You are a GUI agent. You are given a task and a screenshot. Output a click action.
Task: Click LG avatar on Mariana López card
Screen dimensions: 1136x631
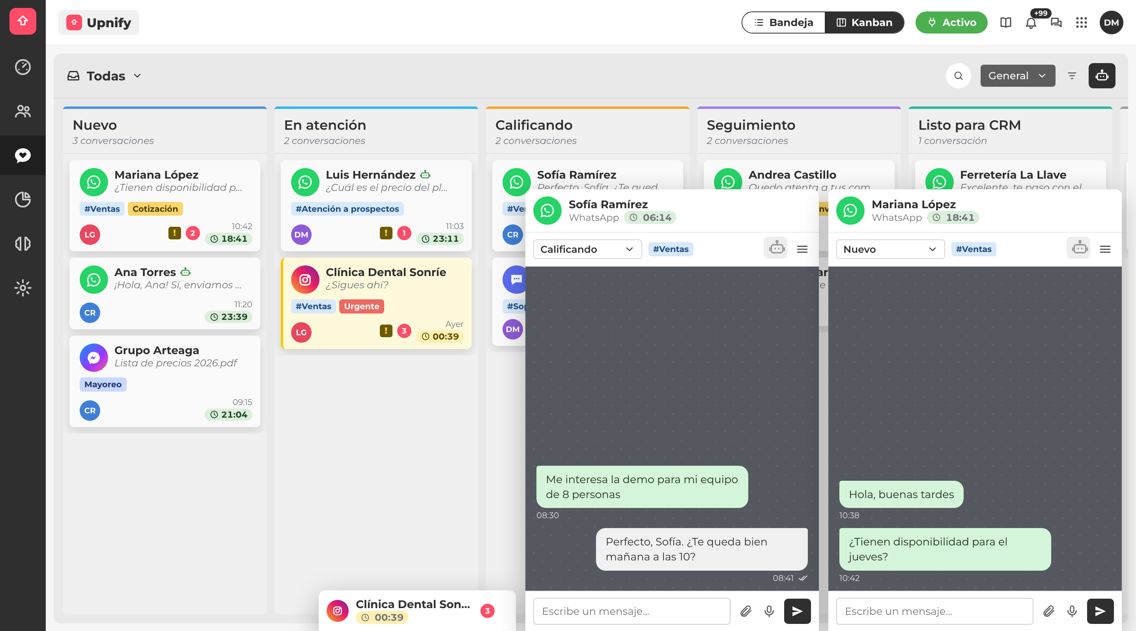point(90,235)
